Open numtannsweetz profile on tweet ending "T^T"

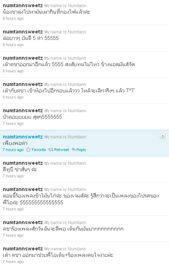coord(23,84)
